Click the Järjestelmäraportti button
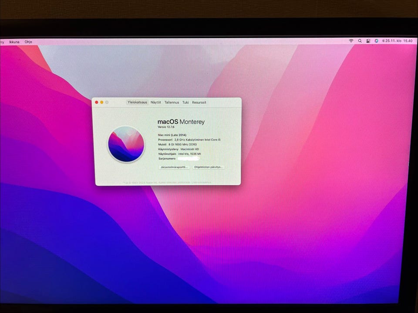Image resolution: width=418 pixels, height=313 pixels. coord(174,167)
